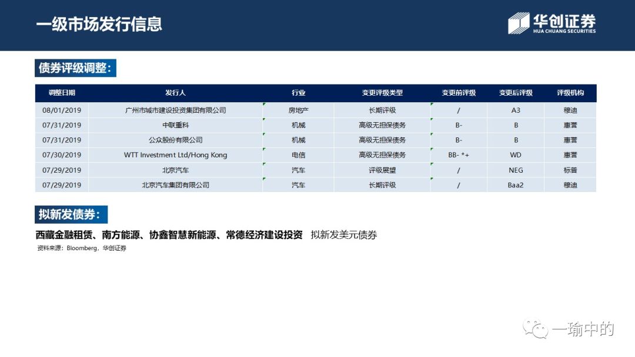Click the WD rating cell
Image resolution: width=635 pixels, height=357 pixels.
pyautogui.click(x=516, y=155)
